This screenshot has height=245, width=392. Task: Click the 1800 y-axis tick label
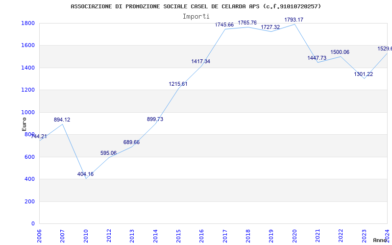(28, 23)
